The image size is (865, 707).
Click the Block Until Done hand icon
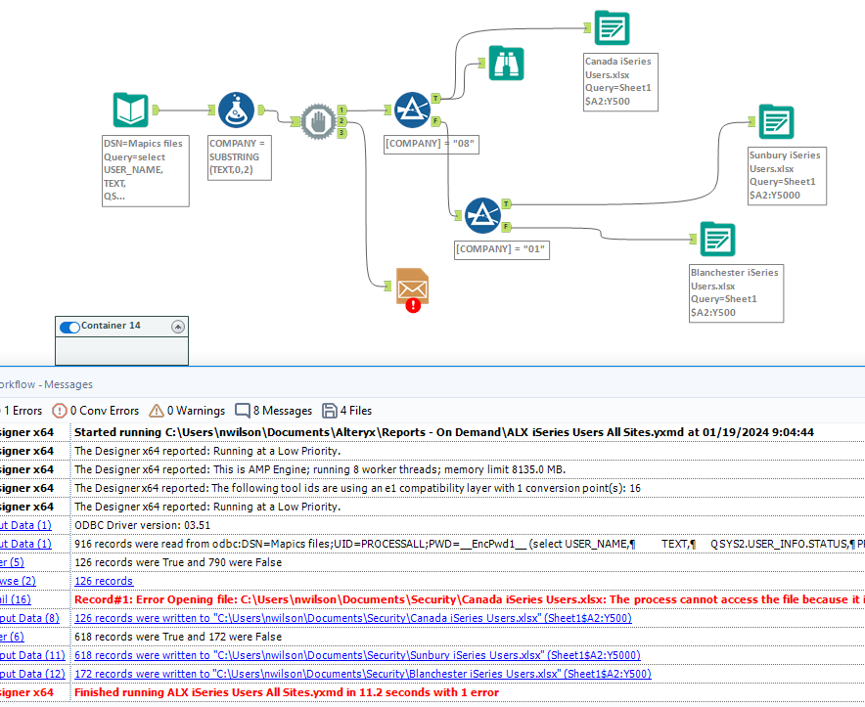pyautogui.click(x=319, y=119)
